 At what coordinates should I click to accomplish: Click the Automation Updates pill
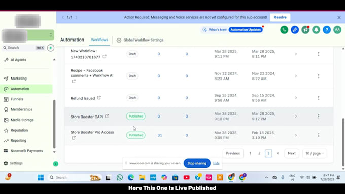[246, 30]
